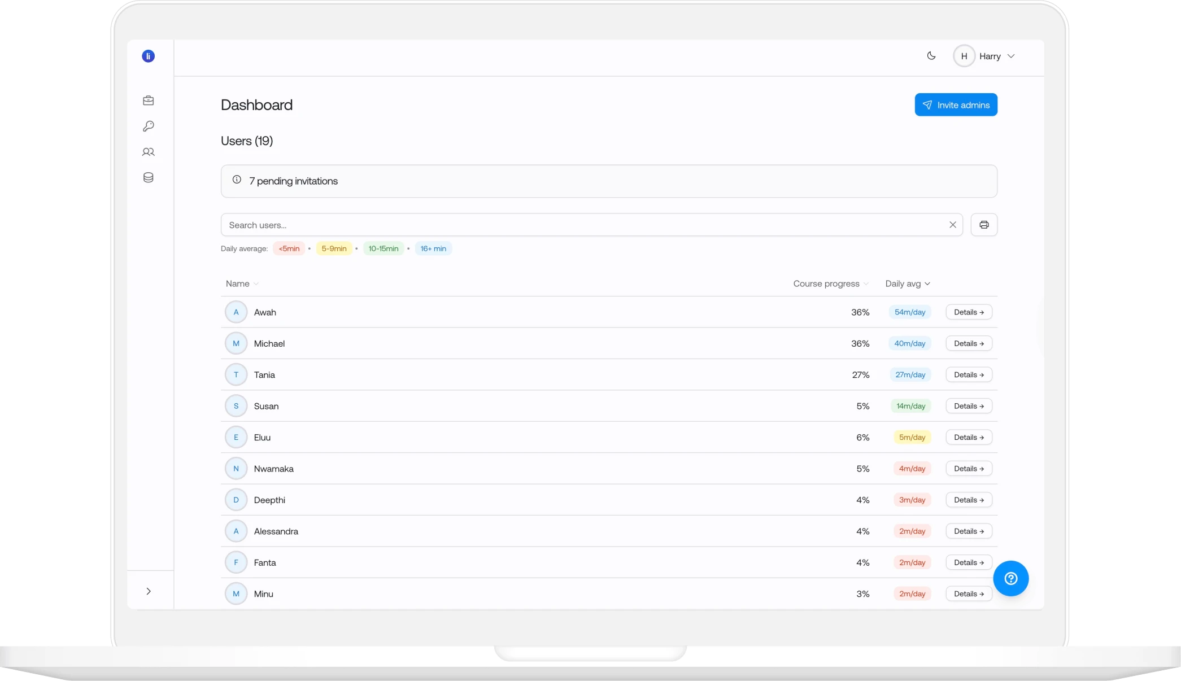This screenshot has width=1181, height=681.
Task: Click the Invite admins button
Action: coord(956,105)
